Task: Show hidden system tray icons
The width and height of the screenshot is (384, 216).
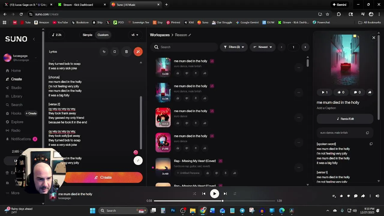Action: 328,211
